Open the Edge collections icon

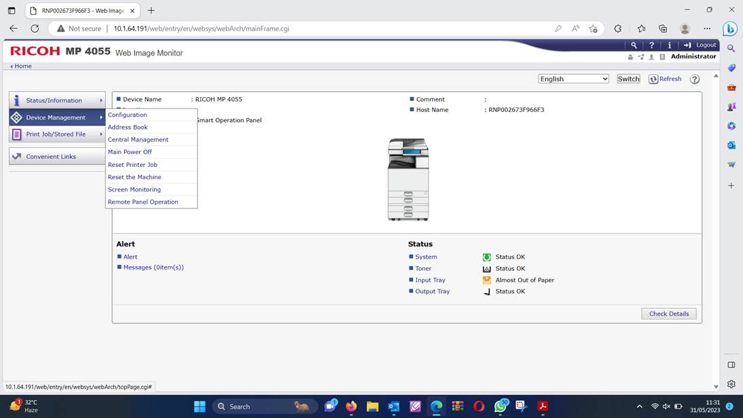point(663,28)
